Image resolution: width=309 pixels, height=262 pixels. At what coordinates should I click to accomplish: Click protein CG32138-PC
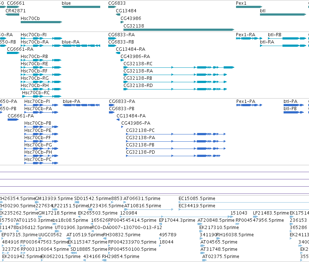click(176, 134)
